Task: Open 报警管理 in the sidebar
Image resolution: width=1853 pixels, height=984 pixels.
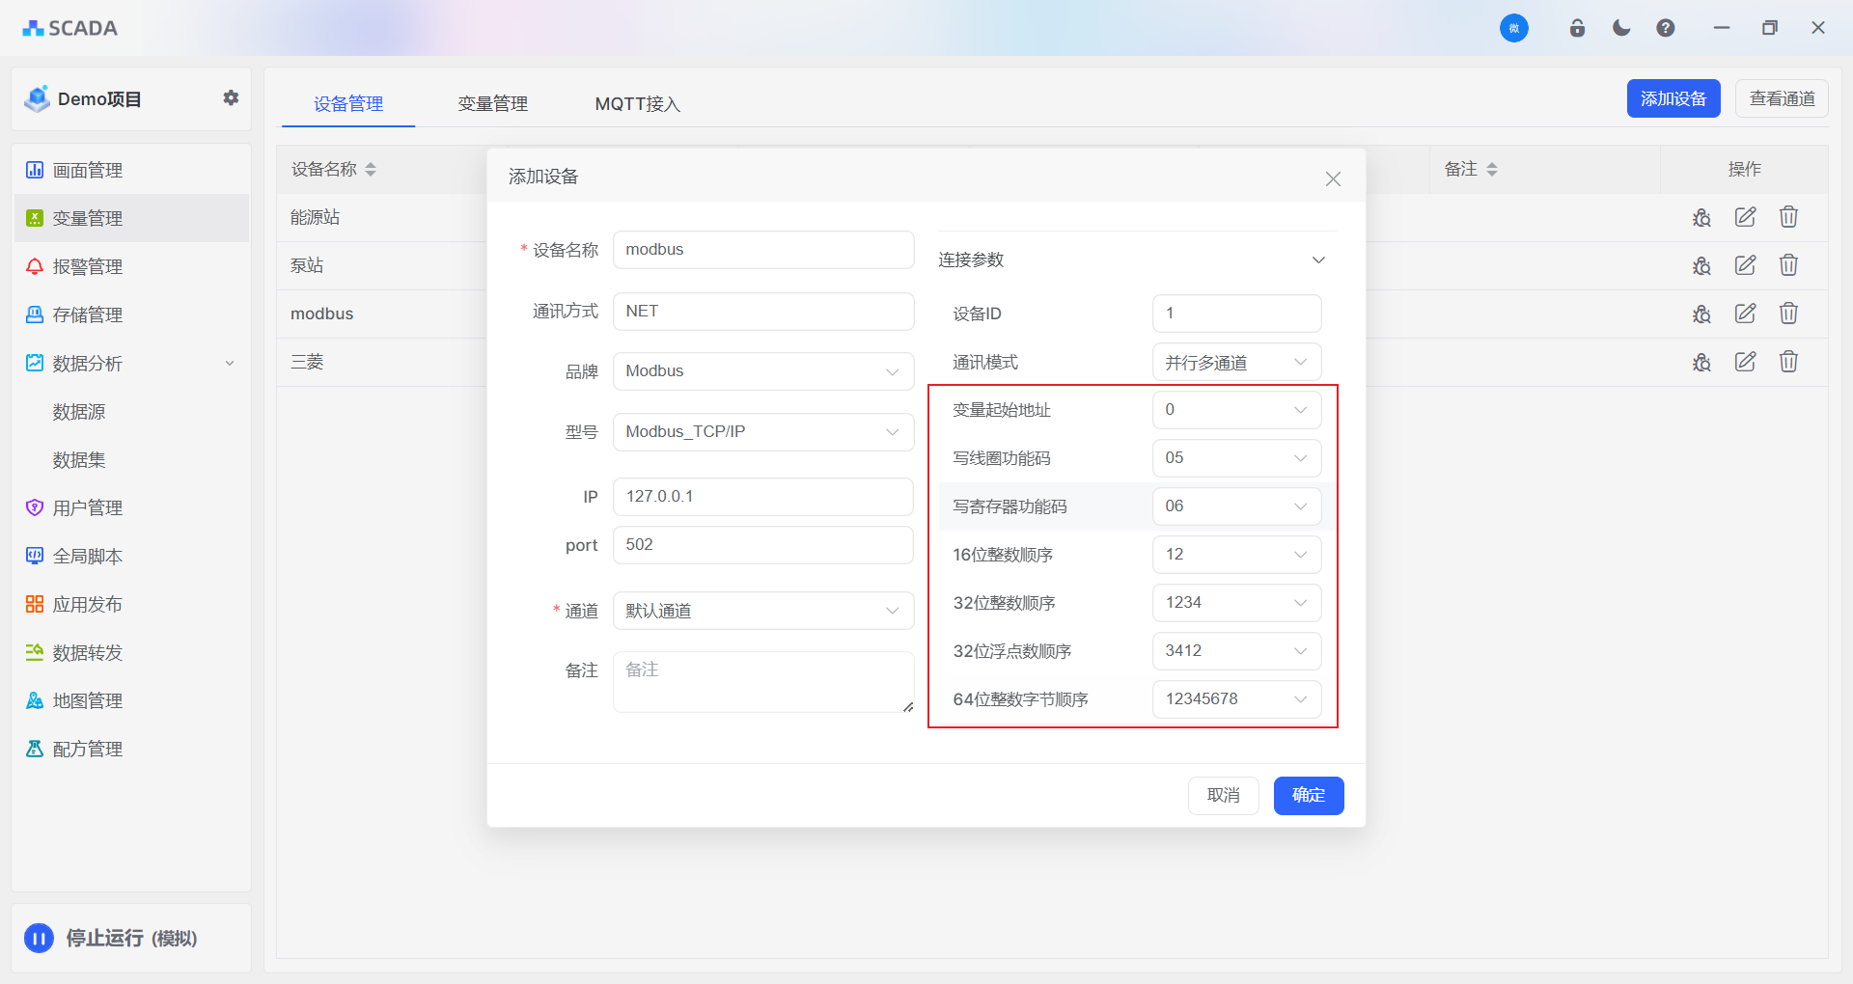Action: (87, 266)
